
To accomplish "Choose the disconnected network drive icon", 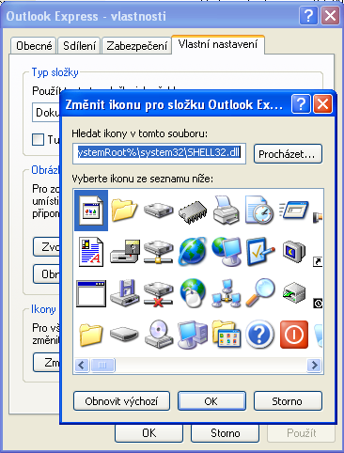I will [159, 294].
